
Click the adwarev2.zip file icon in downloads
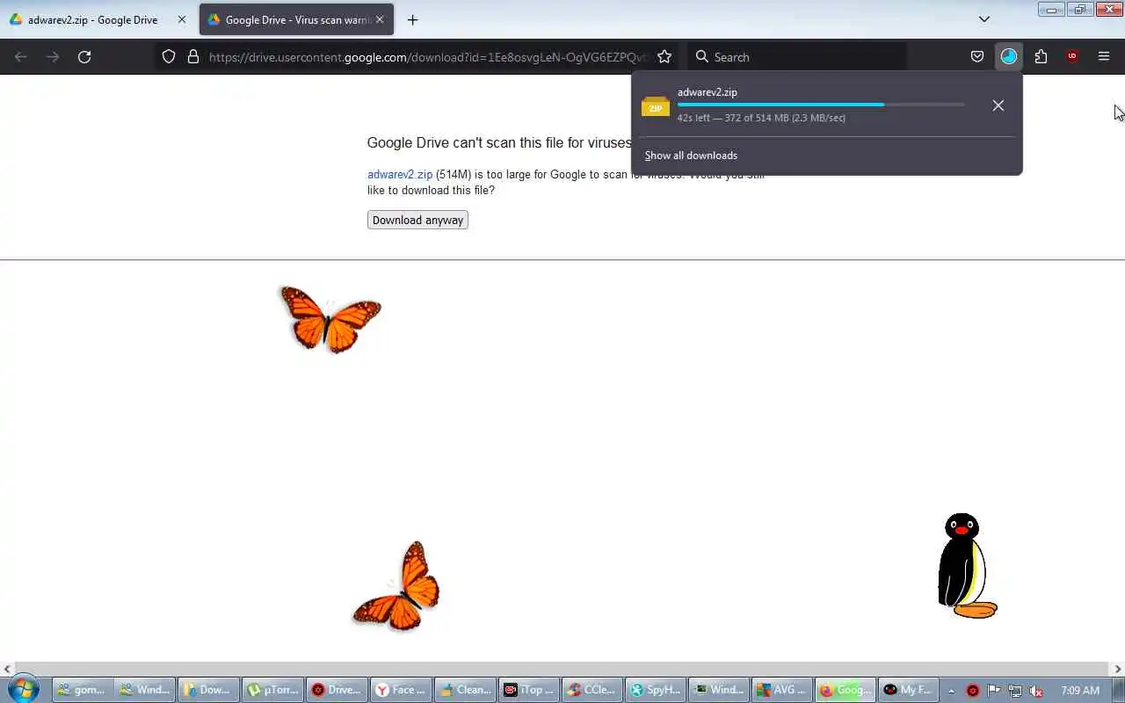pos(656,105)
